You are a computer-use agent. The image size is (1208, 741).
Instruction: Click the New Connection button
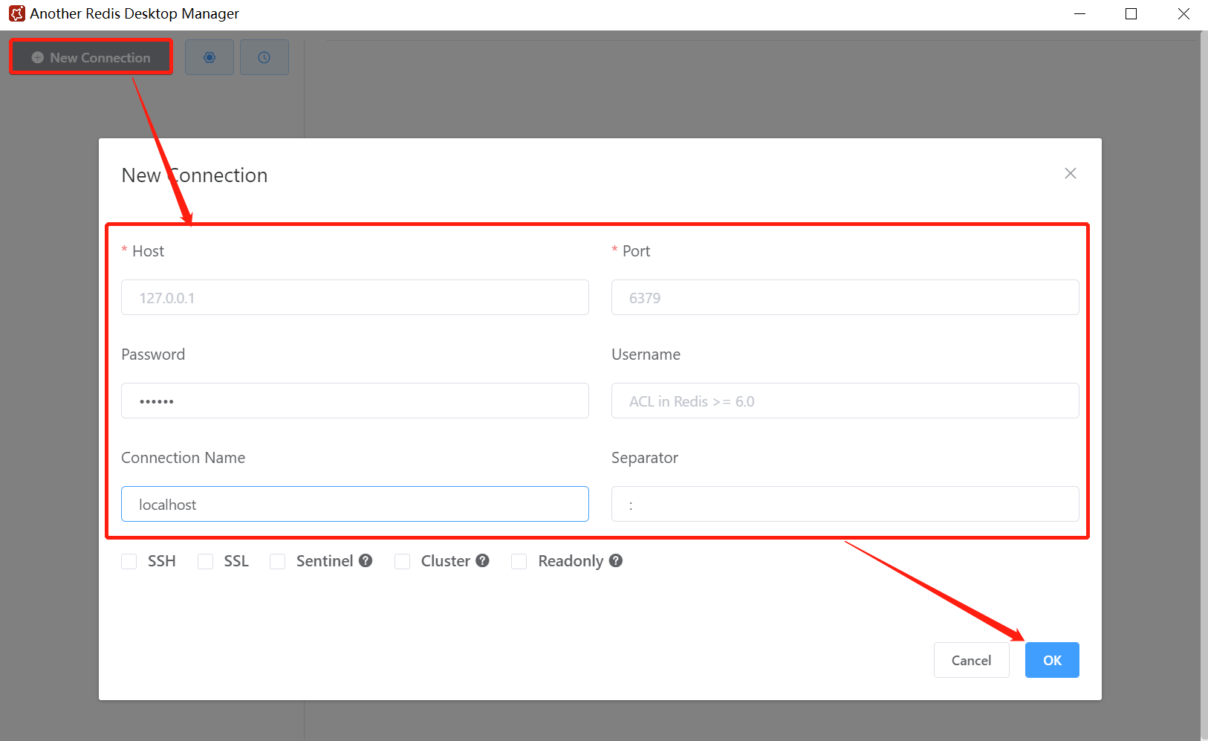tap(91, 57)
